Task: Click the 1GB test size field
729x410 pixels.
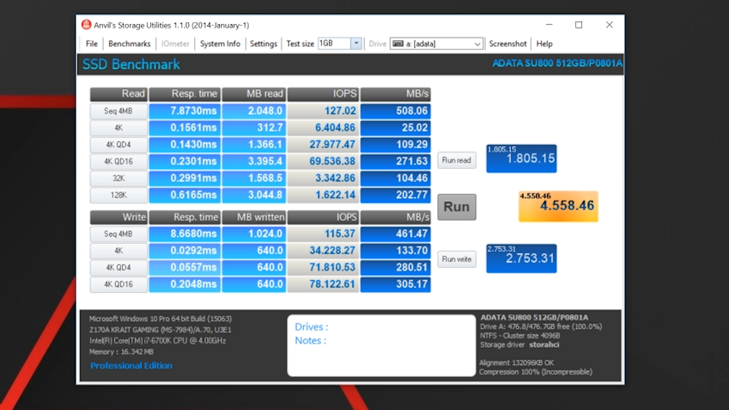Action: pyautogui.click(x=334, y=43)
